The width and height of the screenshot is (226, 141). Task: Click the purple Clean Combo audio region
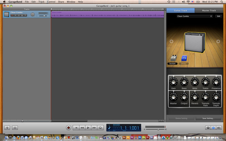[x=108, y=14]
